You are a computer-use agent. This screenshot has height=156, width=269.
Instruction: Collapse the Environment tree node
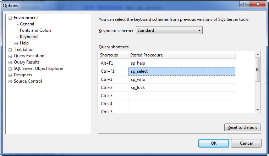click(10, 18)
